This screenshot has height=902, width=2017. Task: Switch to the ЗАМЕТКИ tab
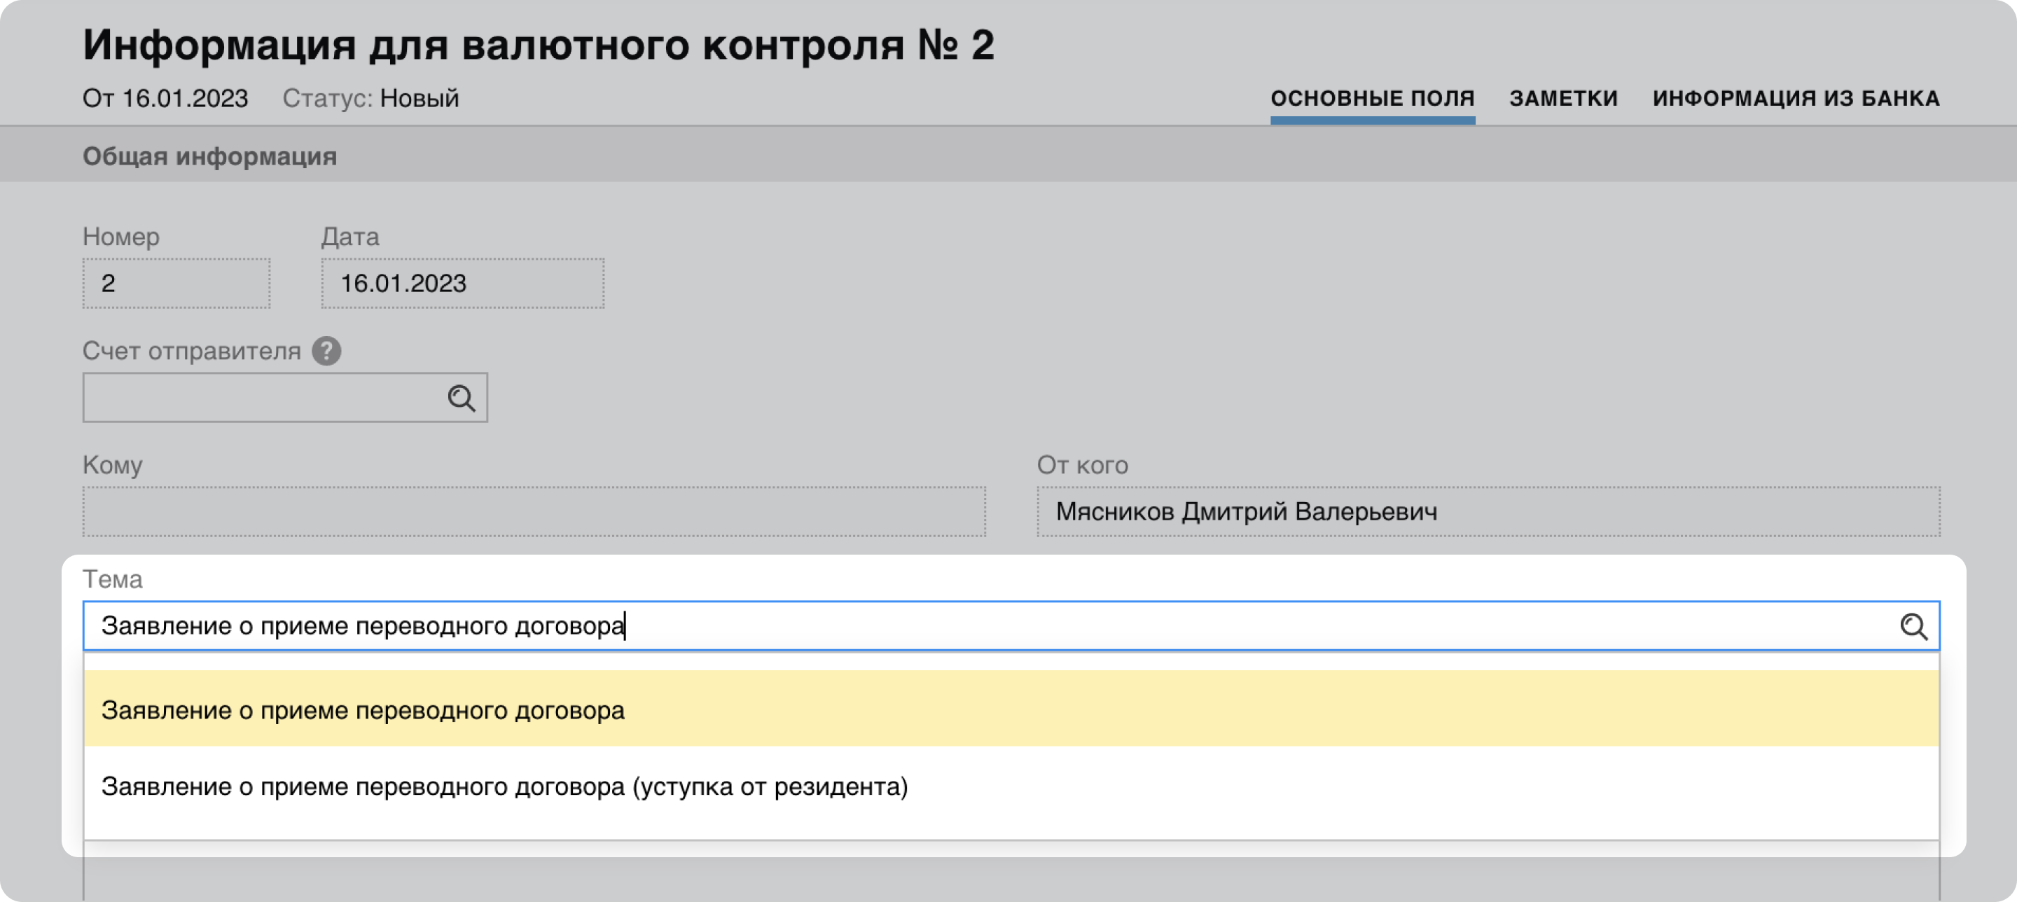pos(1563,99)
